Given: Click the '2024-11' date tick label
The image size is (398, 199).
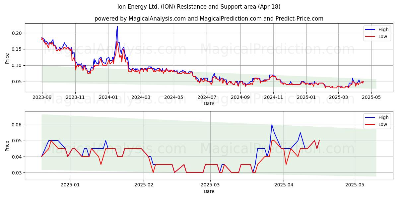Looking at the screenshot, I should tap(274, 97).
